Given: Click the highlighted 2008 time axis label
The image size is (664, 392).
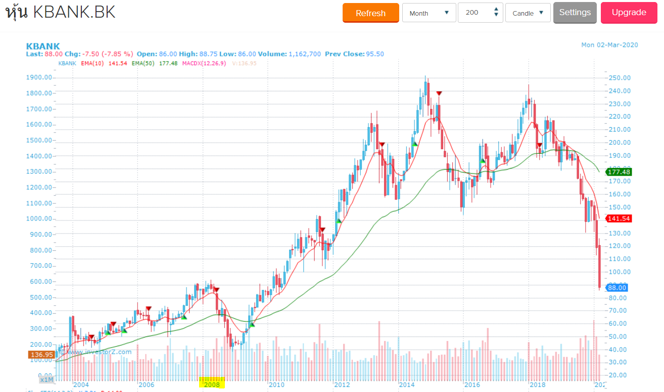Looking at the screenshot, I should [212, 384].
